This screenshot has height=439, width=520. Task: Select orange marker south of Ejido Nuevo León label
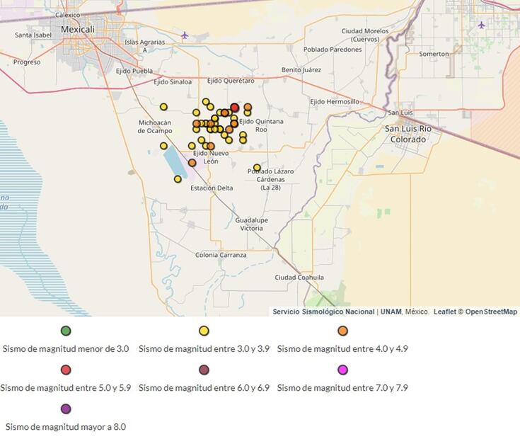[x=192, y=163]
